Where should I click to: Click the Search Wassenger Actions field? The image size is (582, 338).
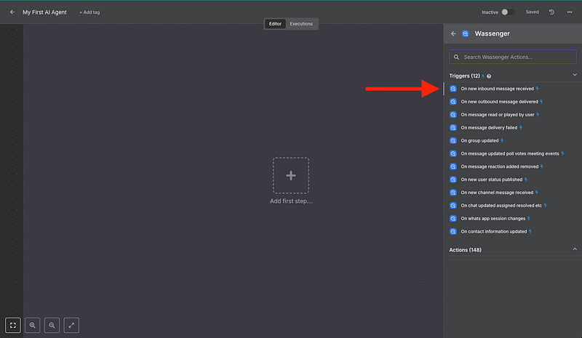512,57
